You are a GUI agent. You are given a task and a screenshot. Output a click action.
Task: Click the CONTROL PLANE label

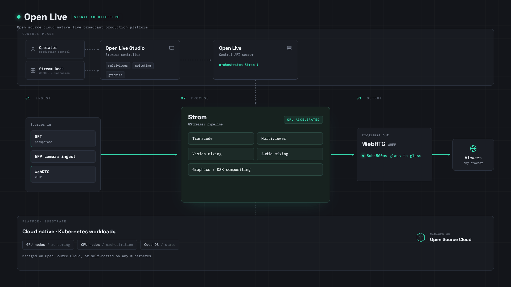point(38,34)
